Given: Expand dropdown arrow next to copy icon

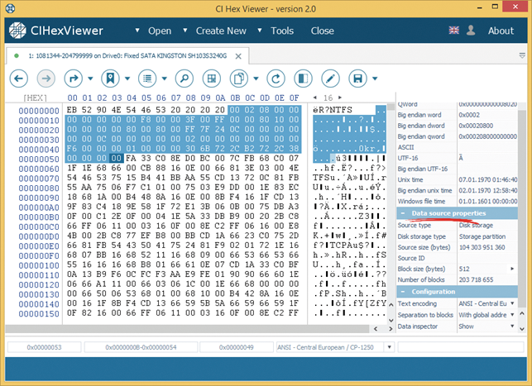Looking at the screenshot, I should click(x=256, y=79).
